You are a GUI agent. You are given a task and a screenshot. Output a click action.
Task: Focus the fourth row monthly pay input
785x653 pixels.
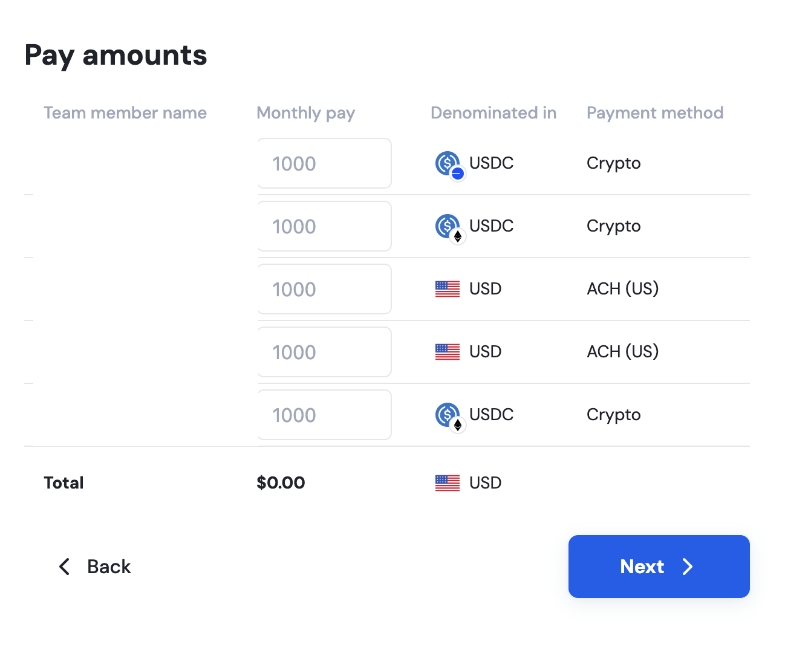325,352
